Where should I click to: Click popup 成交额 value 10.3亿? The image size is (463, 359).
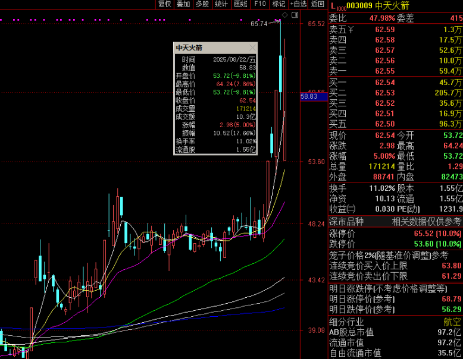pos(246,117)
